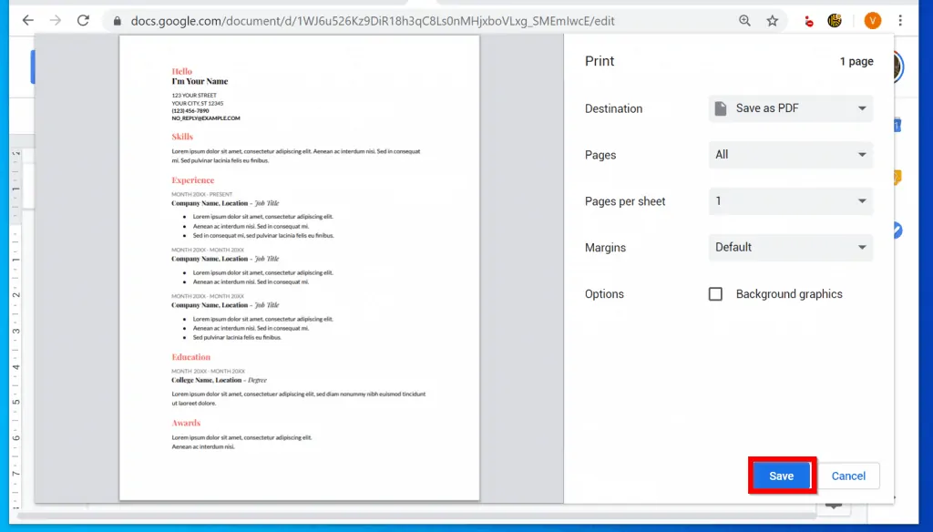Open the Chrome three-dot menu
Viewport: 933px width, 532px height.
(x=902, y=20)
